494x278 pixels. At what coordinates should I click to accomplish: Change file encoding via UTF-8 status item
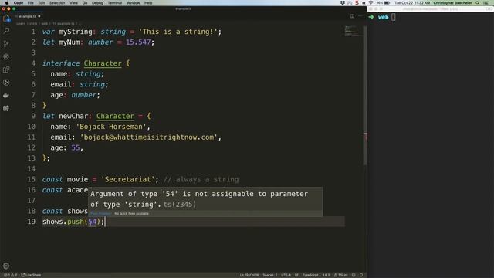click(x=286, y=275)
